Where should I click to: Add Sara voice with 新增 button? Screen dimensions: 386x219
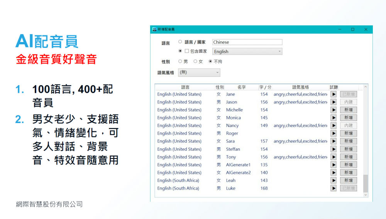click(348, 141)
